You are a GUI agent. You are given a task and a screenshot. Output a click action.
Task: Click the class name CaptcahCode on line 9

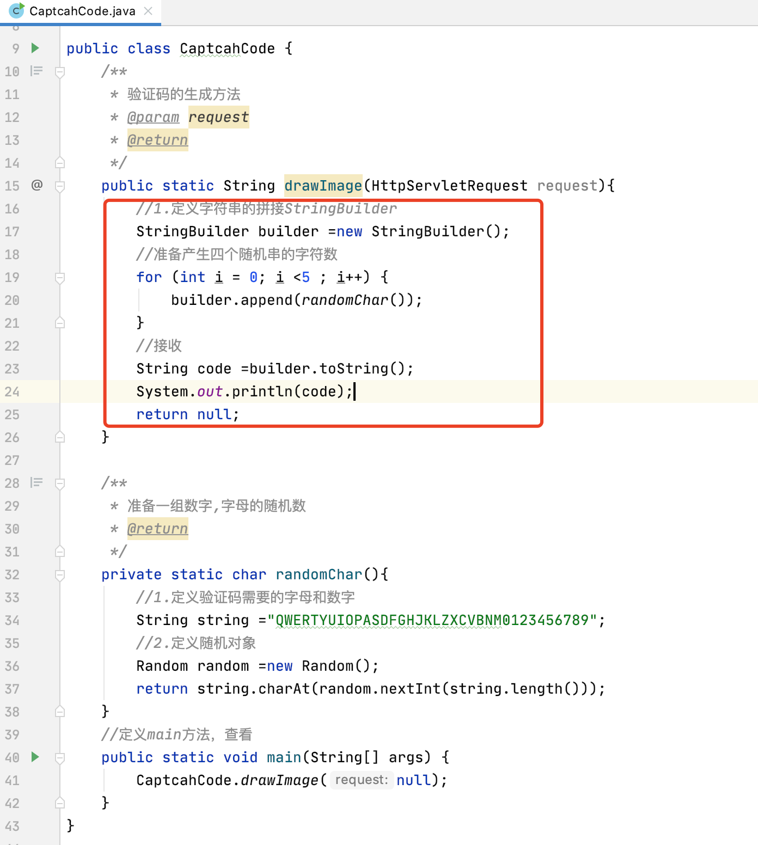coord(227,48)
